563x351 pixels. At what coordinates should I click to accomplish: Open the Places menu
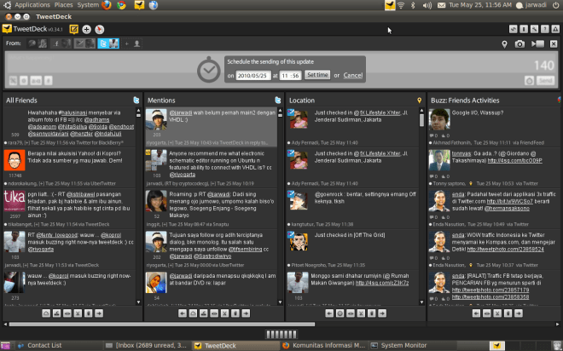[x=64, y=5]
